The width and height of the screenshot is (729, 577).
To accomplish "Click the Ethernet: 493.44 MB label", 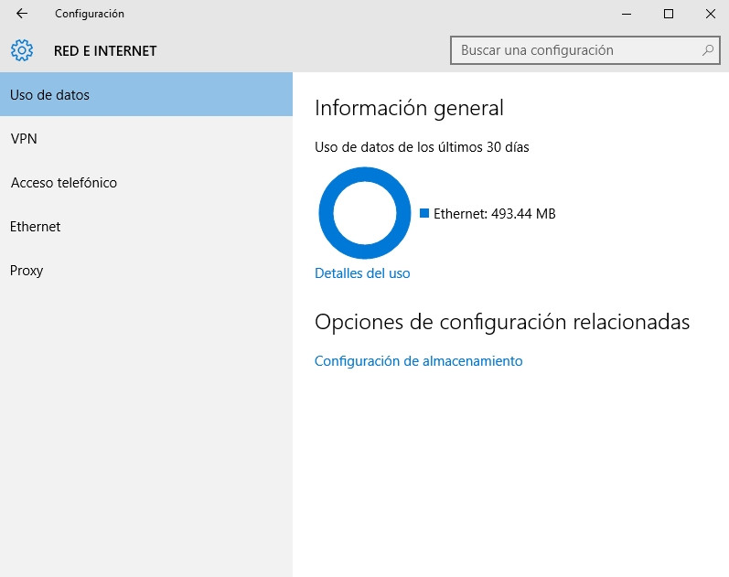I will tap(494, 214).
